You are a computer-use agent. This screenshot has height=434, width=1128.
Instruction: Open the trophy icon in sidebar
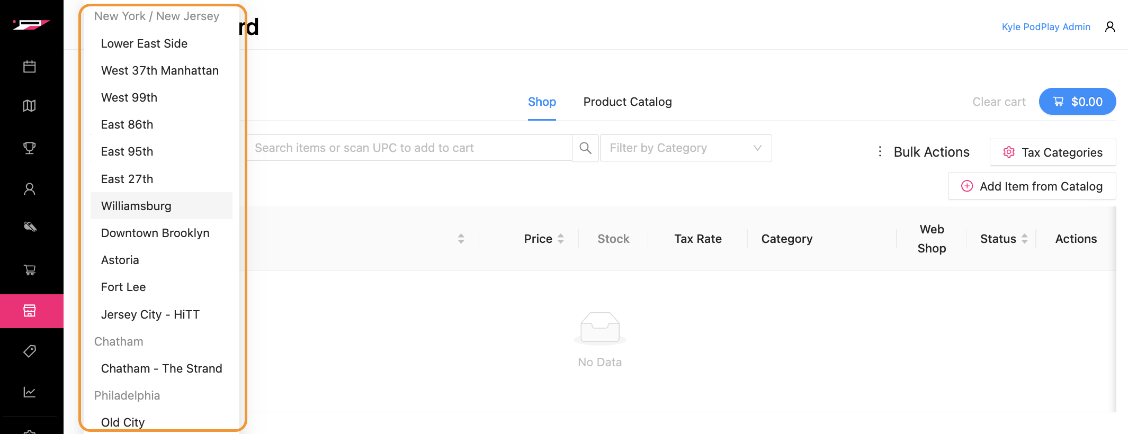30,148
